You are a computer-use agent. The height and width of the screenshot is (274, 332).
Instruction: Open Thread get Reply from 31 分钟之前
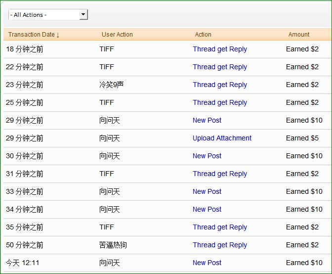tap(220, 174)
